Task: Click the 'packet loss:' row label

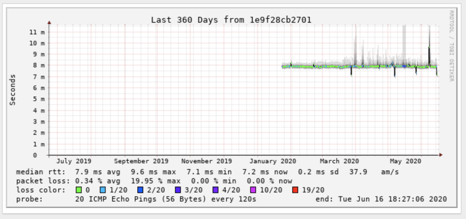Action: tap(43, 181)
